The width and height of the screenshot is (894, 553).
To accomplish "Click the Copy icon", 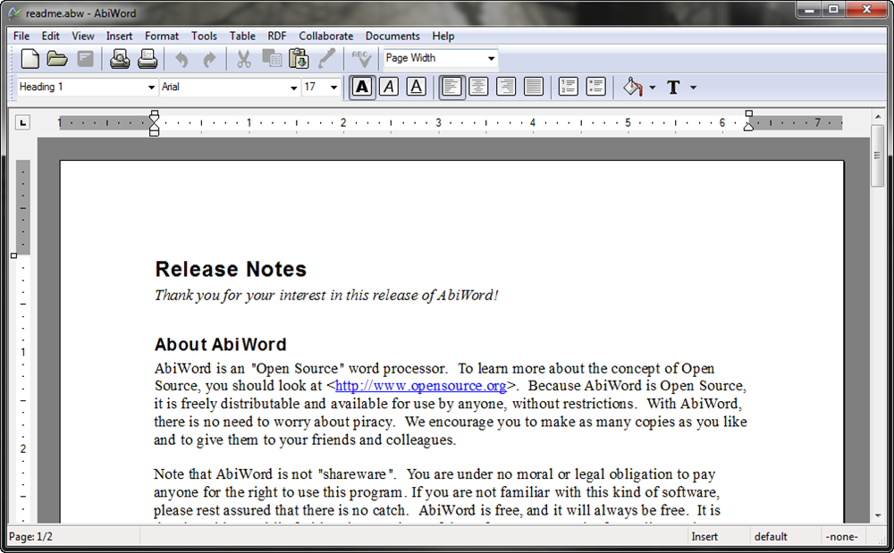I will 272,59.
